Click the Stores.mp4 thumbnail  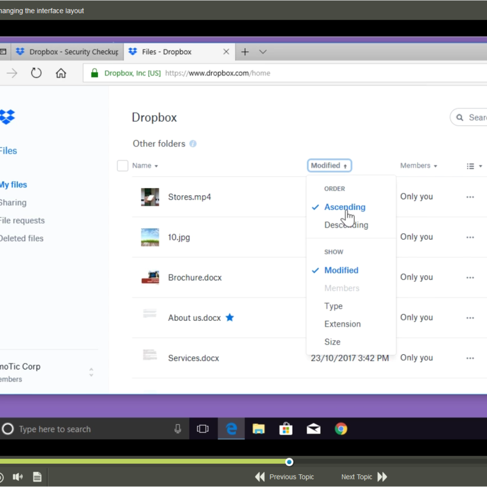[x=150, y=197]
